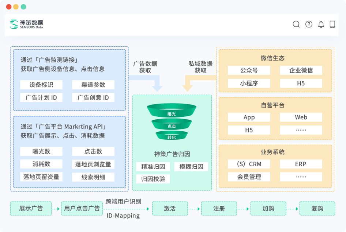Select the 广告创意 ID box
This screenshot has width=346, height=232.
(93, 97)
